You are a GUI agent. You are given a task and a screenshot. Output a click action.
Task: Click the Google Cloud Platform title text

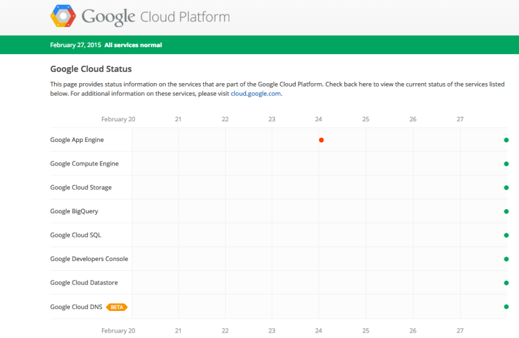156,17
